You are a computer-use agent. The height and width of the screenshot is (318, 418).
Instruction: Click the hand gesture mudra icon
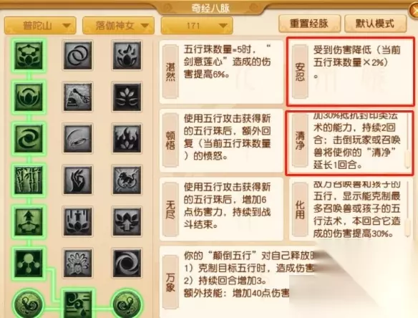(x=77, y=180)
